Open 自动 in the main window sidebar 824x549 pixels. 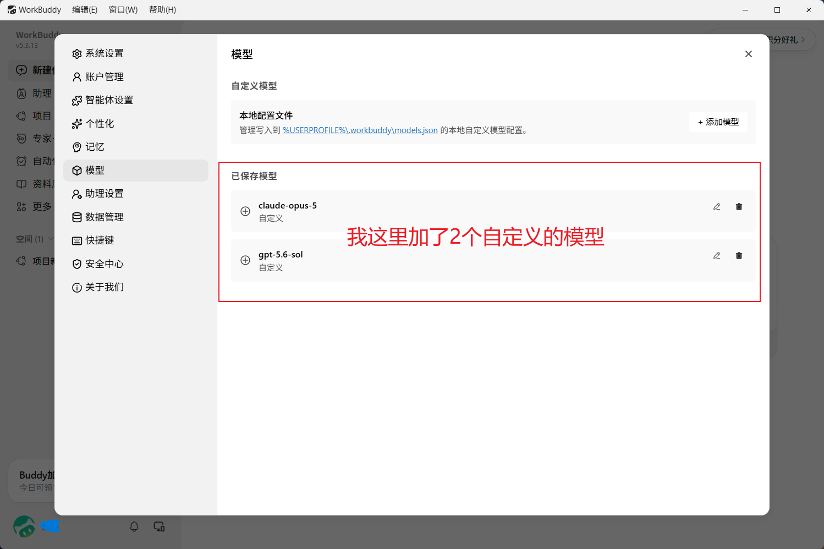[x=35, y=161]
